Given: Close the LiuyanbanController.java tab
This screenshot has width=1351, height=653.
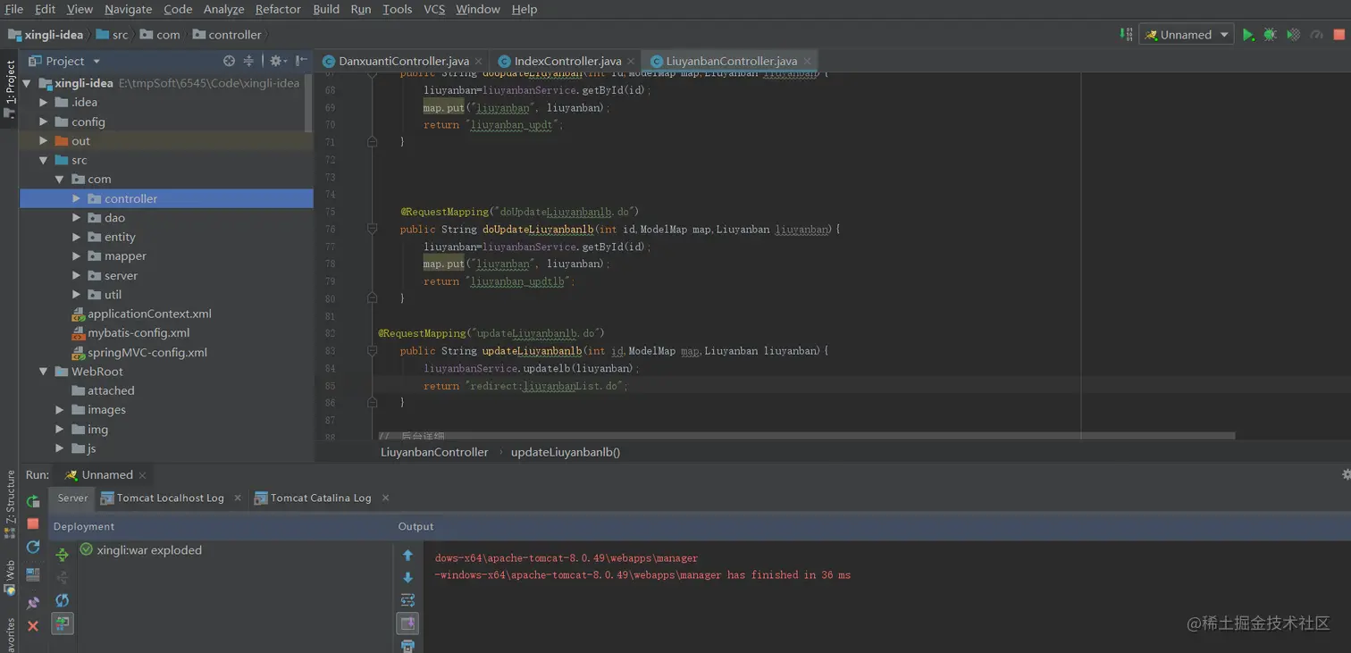Looking at the screenshot, I should click(808, 61).
